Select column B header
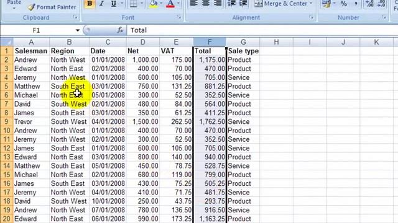The width and height of the screenshot is (398, 223). pyautogui.click(x=69, y=42)
